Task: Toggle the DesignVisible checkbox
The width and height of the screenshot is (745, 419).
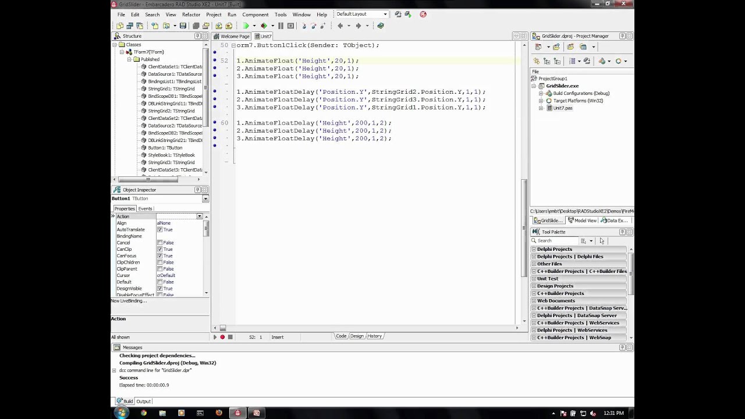Action: 159,289
